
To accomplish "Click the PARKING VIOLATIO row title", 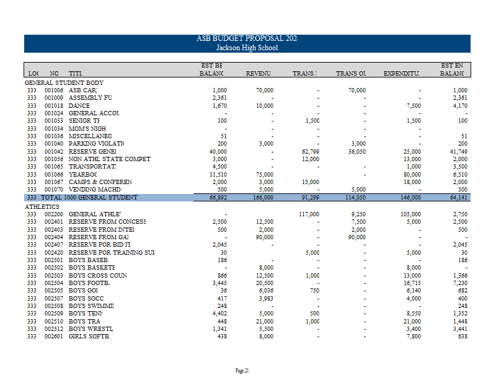I will coord(97,144).
